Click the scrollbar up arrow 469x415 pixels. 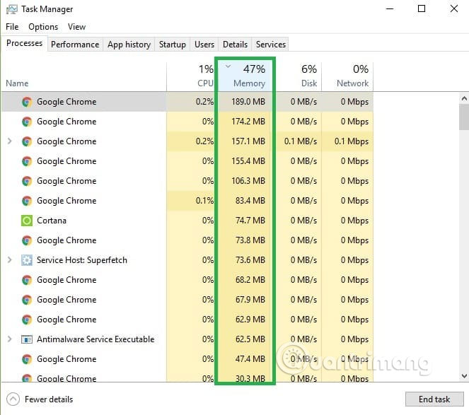464,98
